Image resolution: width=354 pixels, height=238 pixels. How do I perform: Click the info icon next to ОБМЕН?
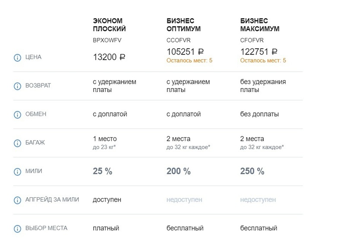click(17, 114)
